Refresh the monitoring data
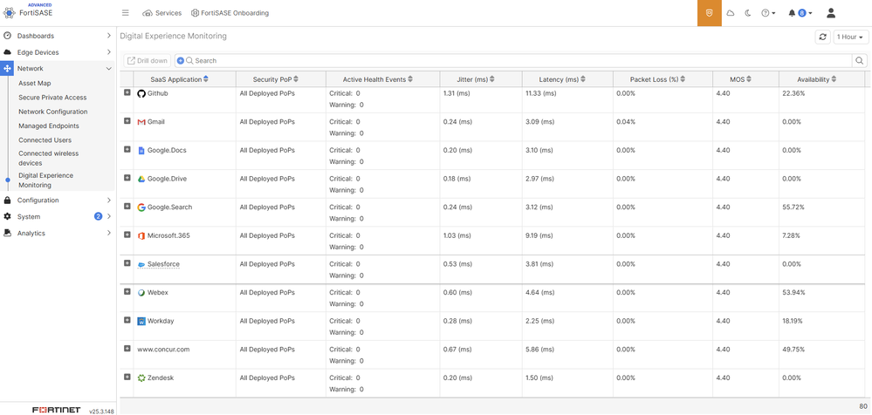 click(x=822, y=37)
